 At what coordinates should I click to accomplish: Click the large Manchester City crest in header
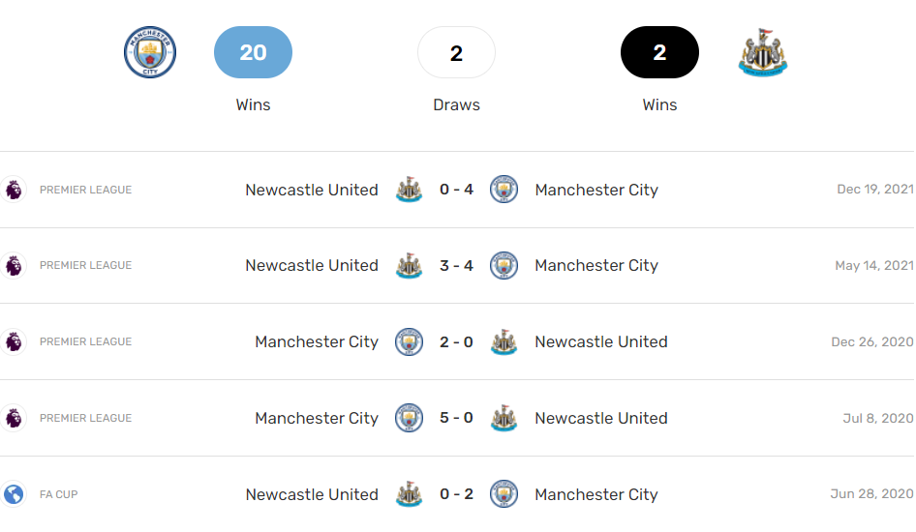[150, 52]
